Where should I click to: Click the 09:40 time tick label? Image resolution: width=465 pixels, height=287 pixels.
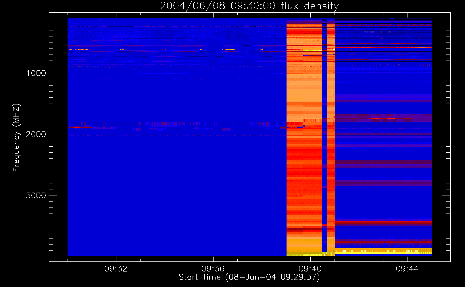(310, 269)
